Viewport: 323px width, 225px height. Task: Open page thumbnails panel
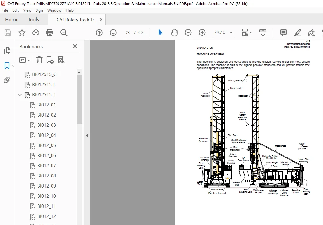tap(7, 51)
